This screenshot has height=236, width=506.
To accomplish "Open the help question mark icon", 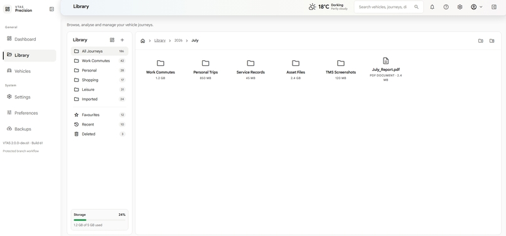I will click(x=446, y=7).
